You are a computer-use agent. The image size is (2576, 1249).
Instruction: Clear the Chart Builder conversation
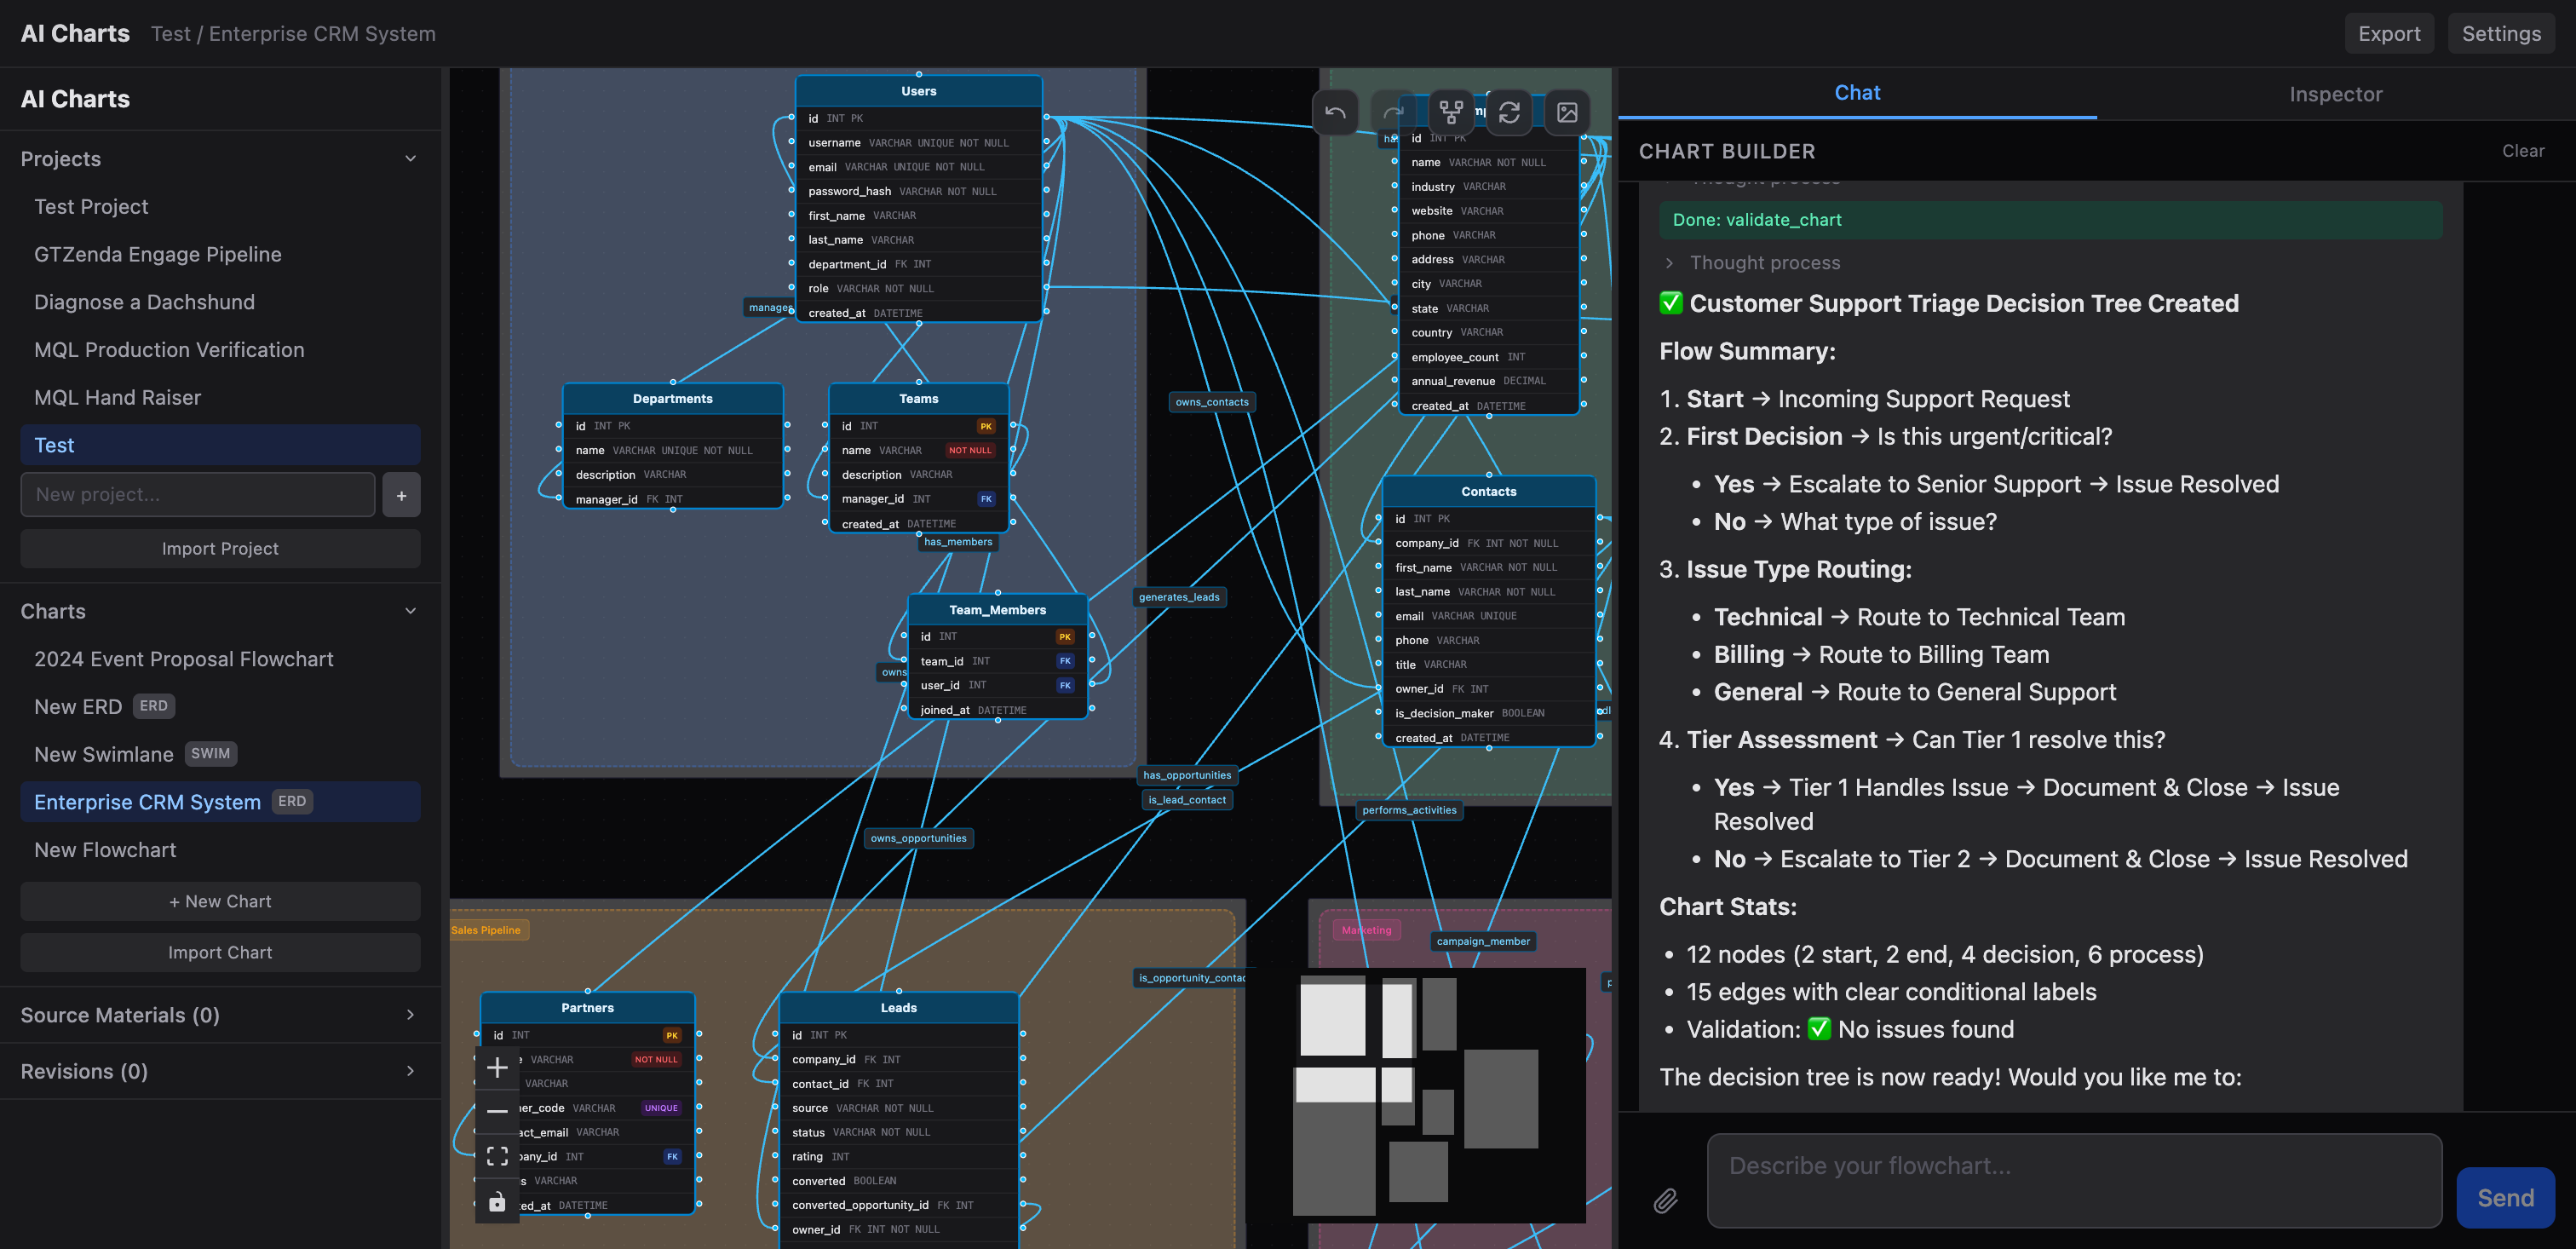pyautogui.click(x=2523, y=150)
